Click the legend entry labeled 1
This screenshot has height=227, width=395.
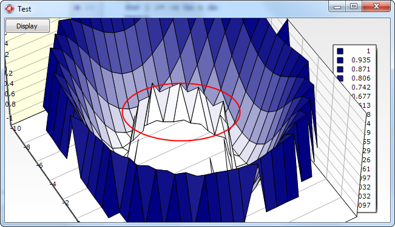tap(368, 51)
